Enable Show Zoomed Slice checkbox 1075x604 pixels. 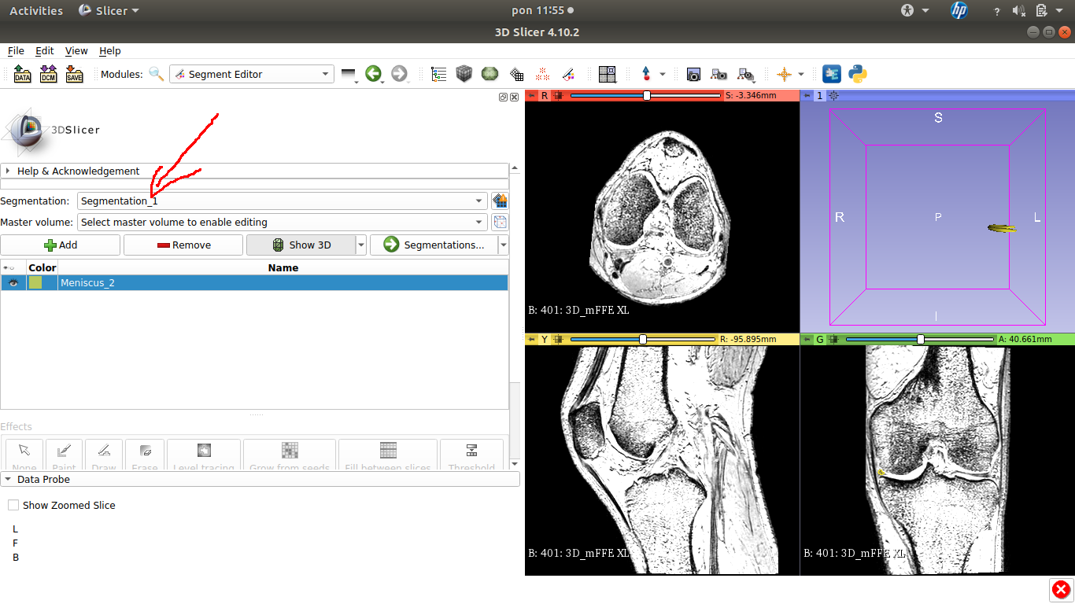(13, 505)
